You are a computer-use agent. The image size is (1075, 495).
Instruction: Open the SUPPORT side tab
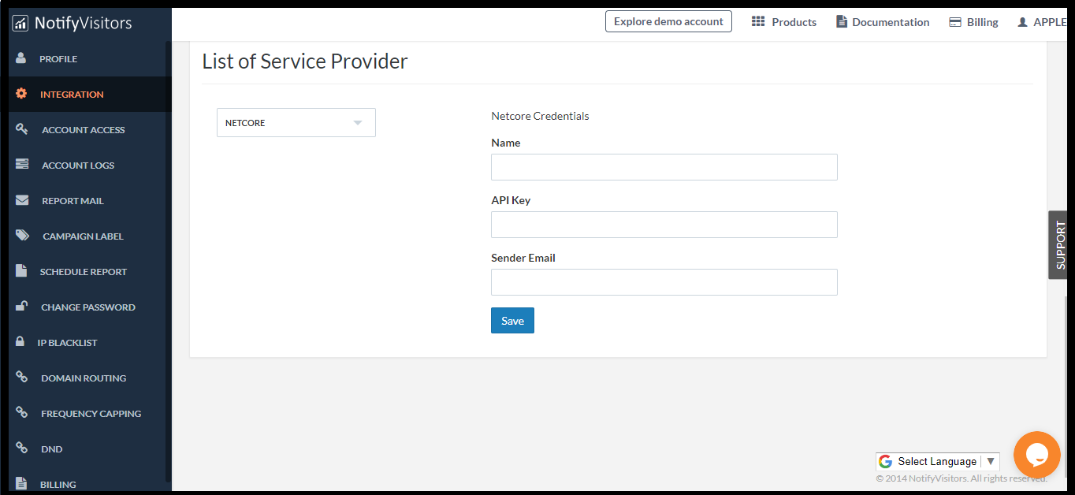(1058, 245)
